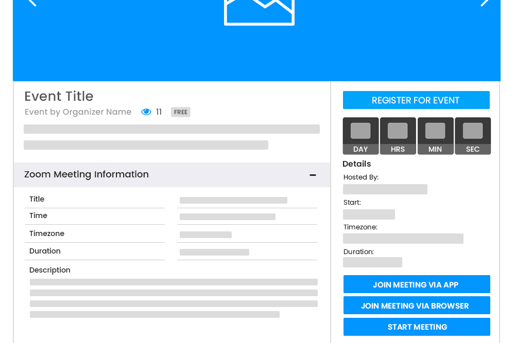
Task: Click REGISTER FOR EVENT
Action: 416,100
